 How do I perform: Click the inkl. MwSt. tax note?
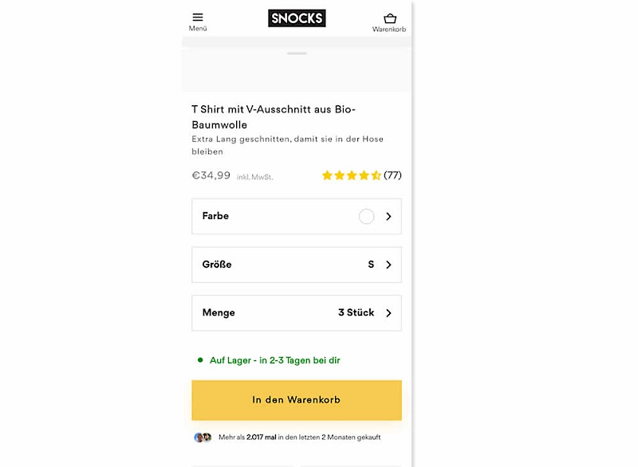(255, 177)
